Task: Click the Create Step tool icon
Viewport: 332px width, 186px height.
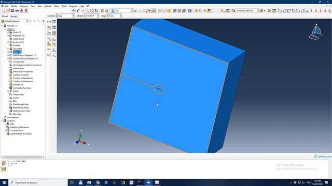Action: (49, 22)
